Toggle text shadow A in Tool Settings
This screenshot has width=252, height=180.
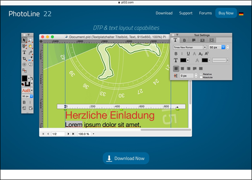[194, 54]
